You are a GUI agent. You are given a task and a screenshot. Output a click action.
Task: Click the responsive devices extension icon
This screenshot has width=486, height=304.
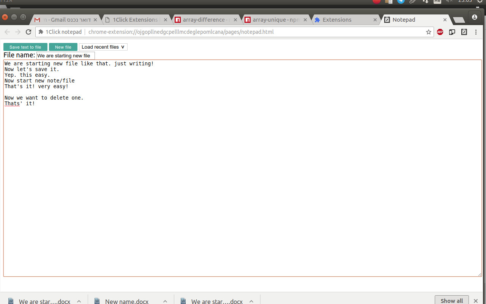tap(452, 32)
